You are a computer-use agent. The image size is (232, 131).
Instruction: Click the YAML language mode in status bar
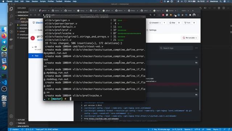(x=208, y=130)
